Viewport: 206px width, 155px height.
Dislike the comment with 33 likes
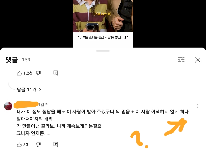pyautogui.click(x=38, y=145)
